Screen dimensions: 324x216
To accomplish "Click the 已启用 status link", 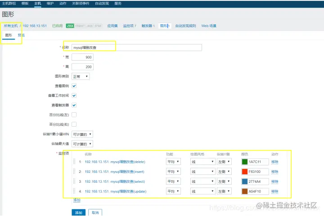I will pyautogui.click(x=58, y=26).
